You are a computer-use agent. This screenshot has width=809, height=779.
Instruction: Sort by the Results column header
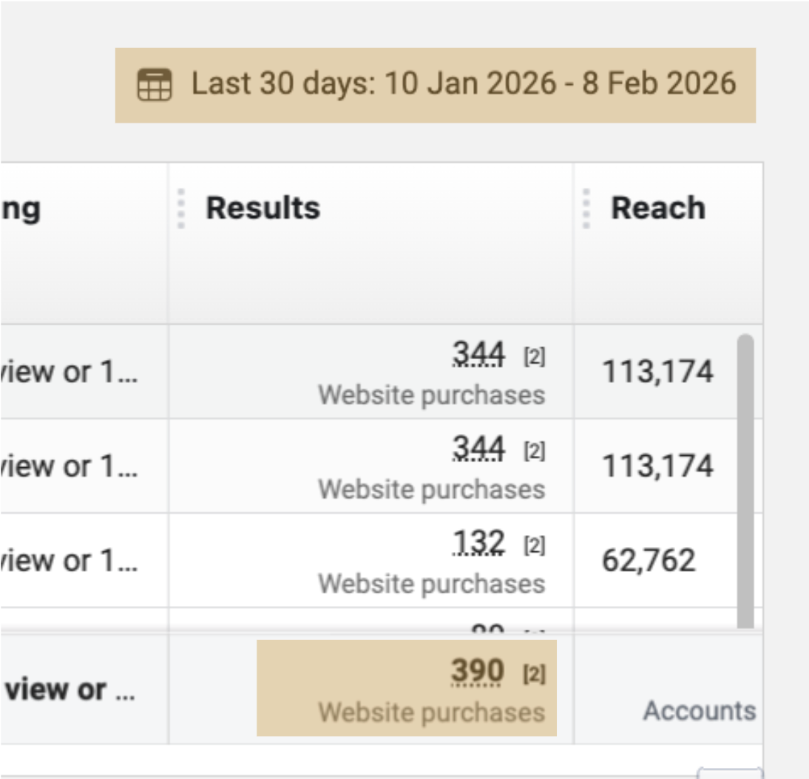(x=263, y=208)
